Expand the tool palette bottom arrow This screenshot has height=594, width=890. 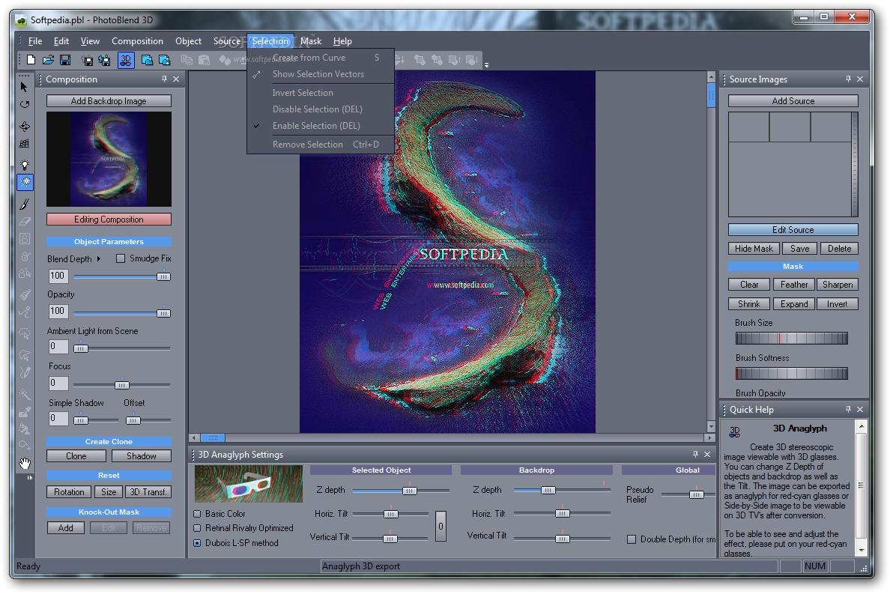tap(29, 478)
